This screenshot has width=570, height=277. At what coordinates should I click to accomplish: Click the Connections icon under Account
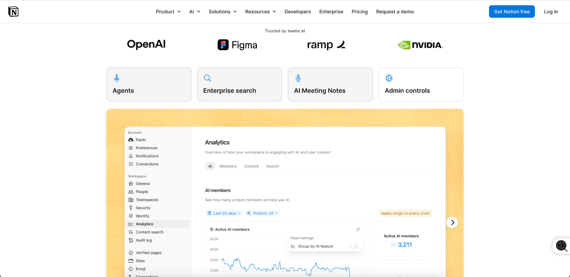(x=131, y=164)
